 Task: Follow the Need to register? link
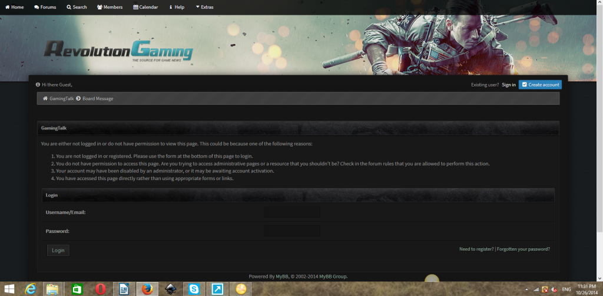(476, 249)
